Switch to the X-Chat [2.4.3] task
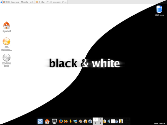The height and width of the screenshot is (125, 167). coord(51,2)
